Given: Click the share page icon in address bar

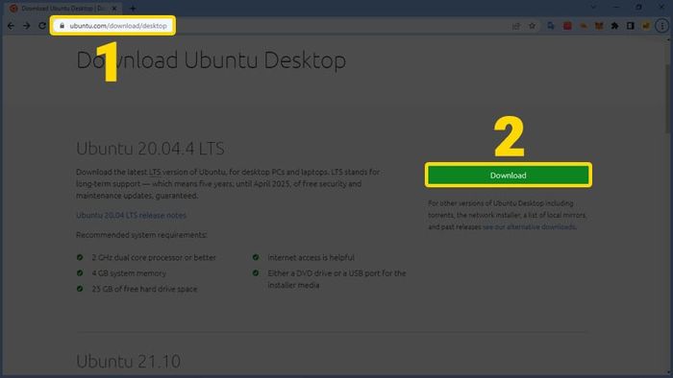Looking at the screenshot, I should click(516, 26).
